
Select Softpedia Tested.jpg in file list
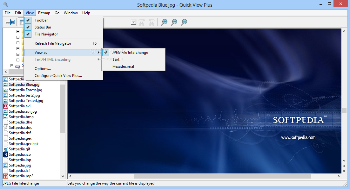click(26, 101)
